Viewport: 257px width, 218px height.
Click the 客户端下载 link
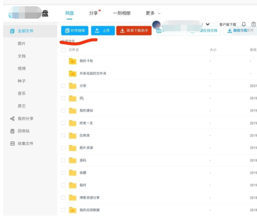coord(228,24)
